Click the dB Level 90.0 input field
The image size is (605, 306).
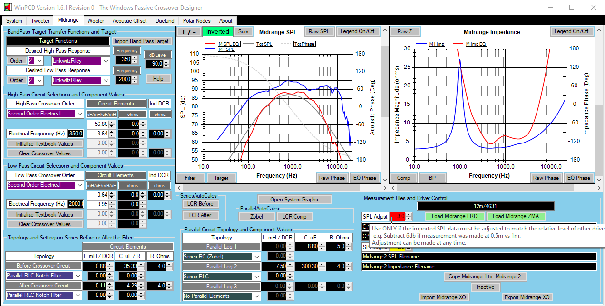(x=156, y=64)
